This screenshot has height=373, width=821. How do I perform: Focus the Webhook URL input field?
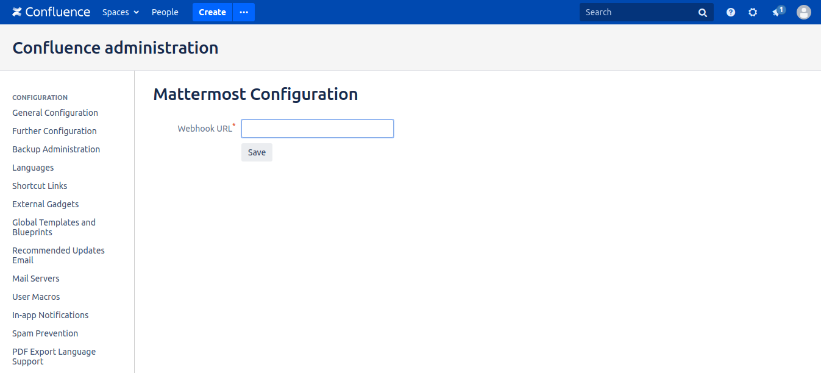(x=318, y=129)
